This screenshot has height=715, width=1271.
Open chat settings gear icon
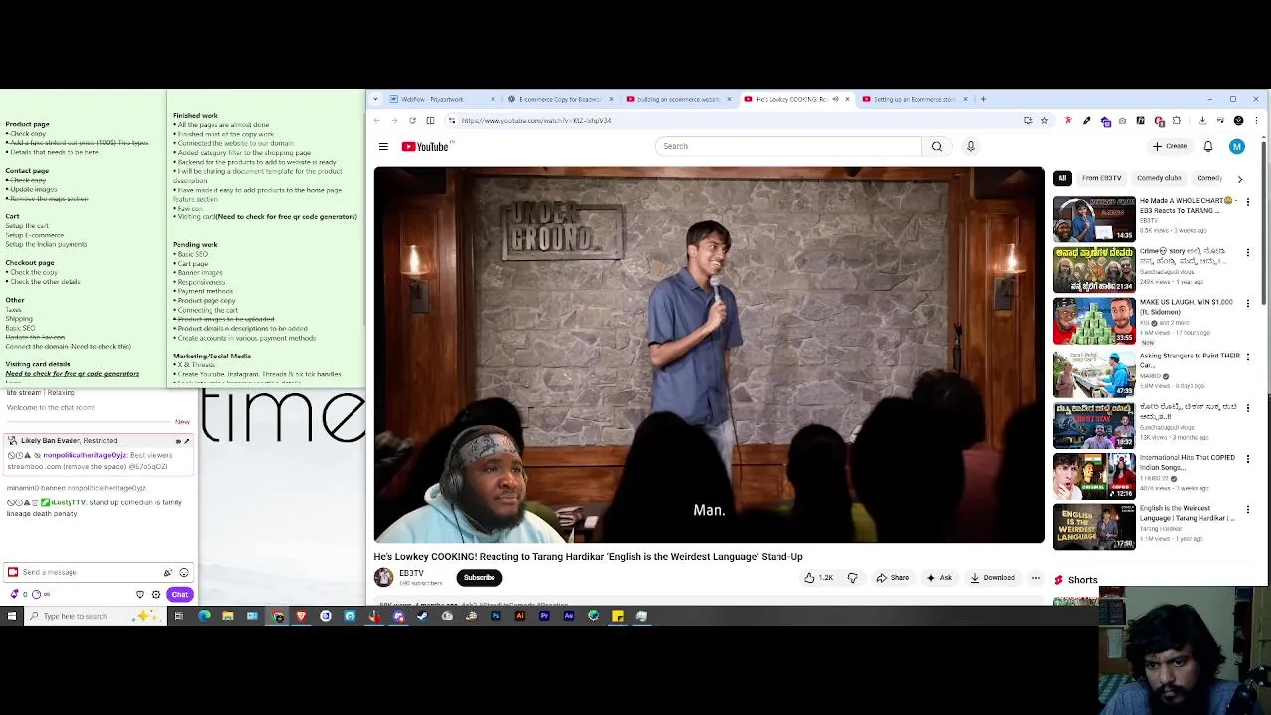(x=155, y=594)
